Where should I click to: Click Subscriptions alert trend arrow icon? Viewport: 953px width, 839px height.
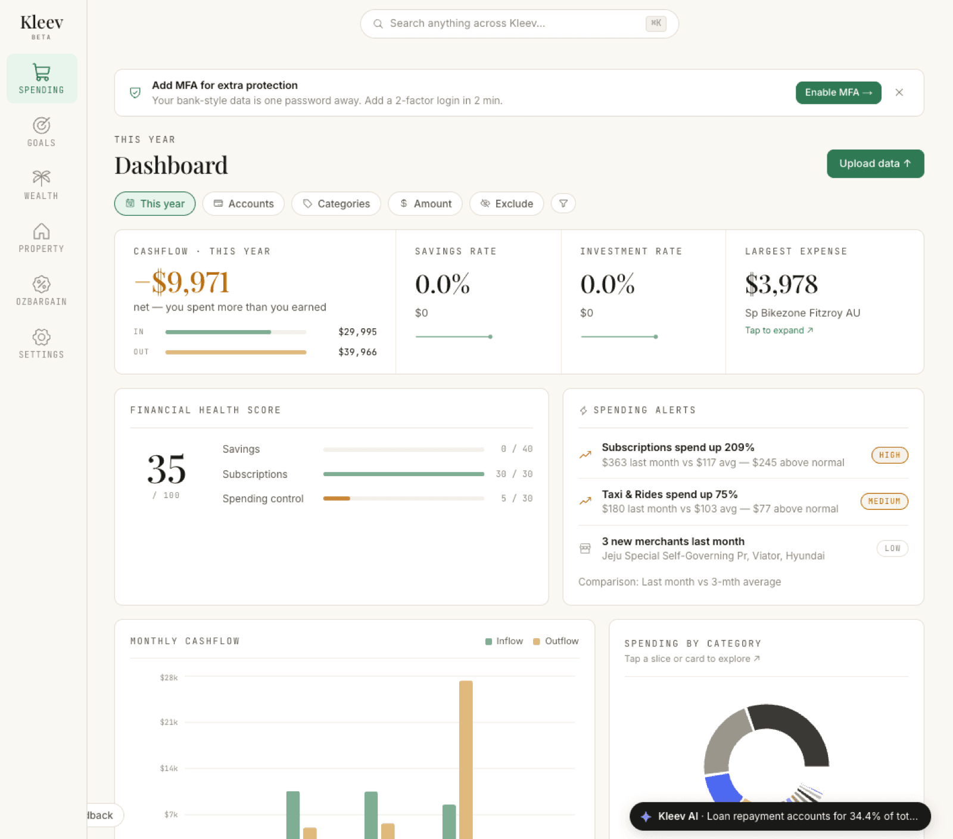585,455
